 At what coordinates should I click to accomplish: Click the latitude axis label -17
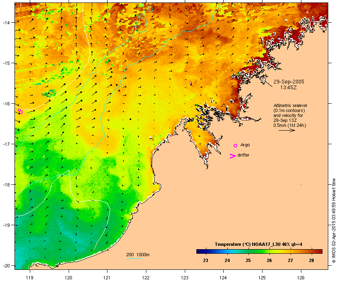6,144
